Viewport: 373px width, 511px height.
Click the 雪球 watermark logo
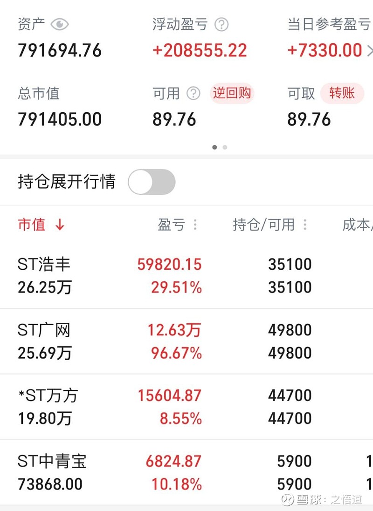tap(287, 499)
